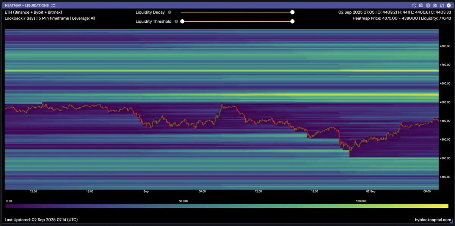
Task: Click the first 12:00 time axis label
Action: point(33,191)
